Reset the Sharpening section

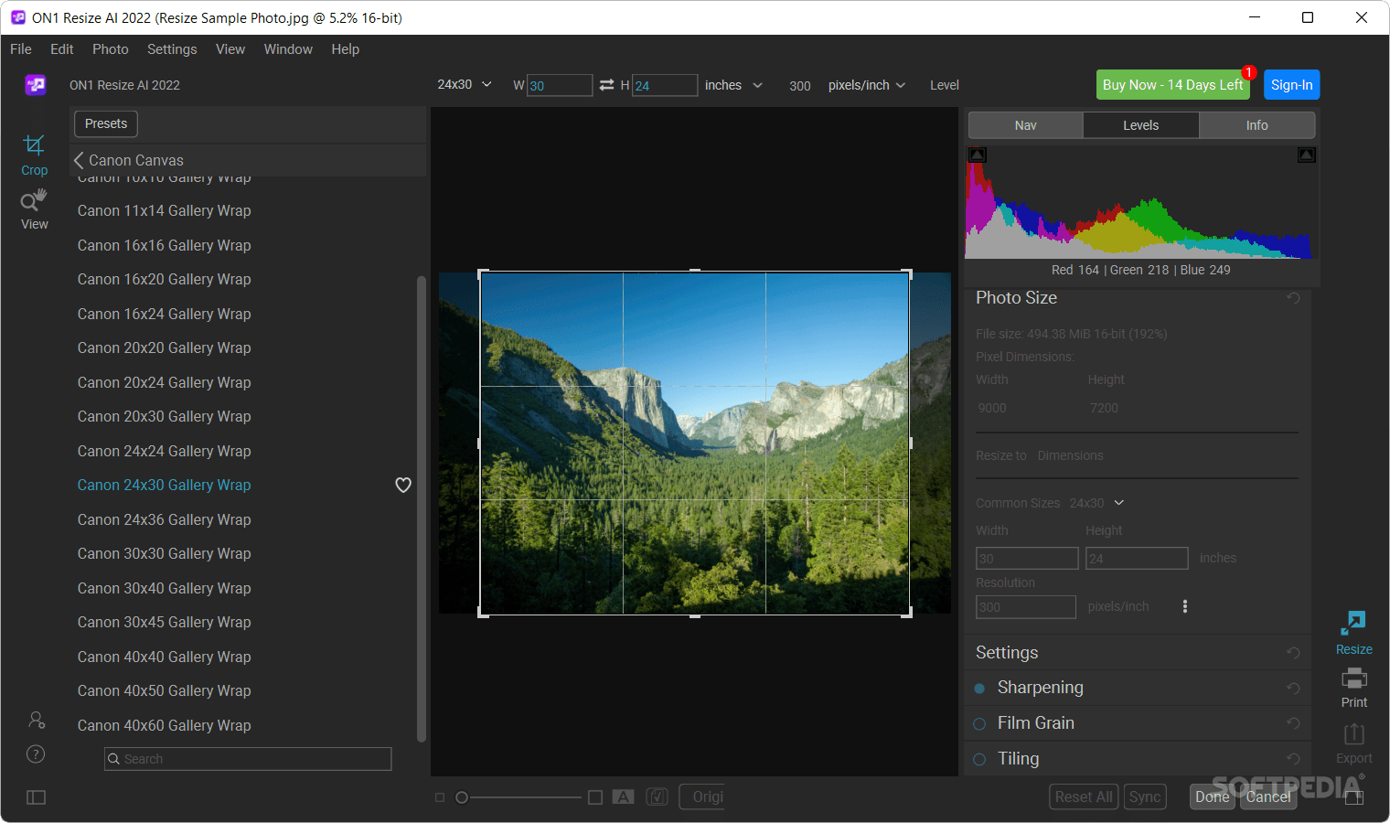pos(1293,688)
